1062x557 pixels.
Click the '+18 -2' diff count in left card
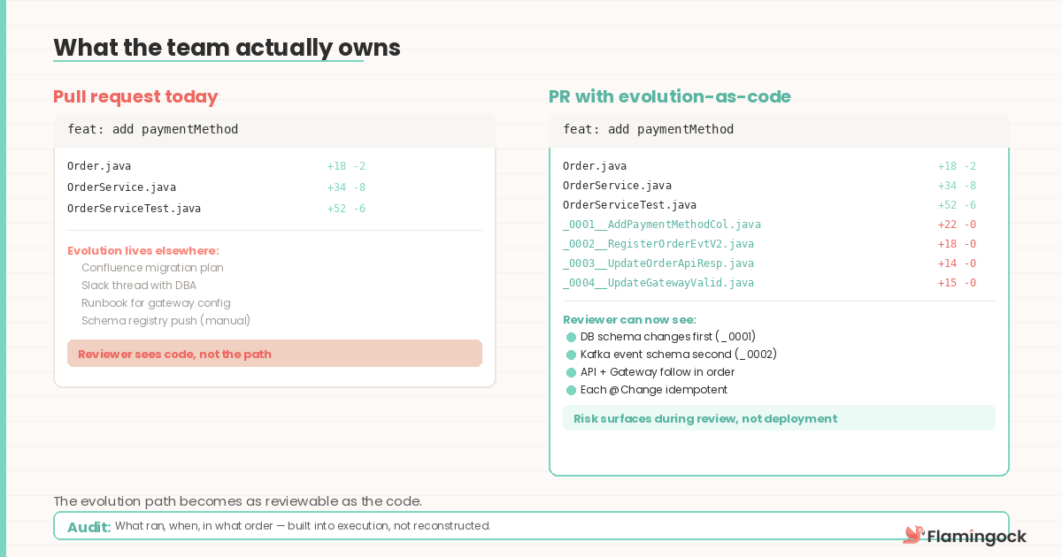[x=346, y=166]
